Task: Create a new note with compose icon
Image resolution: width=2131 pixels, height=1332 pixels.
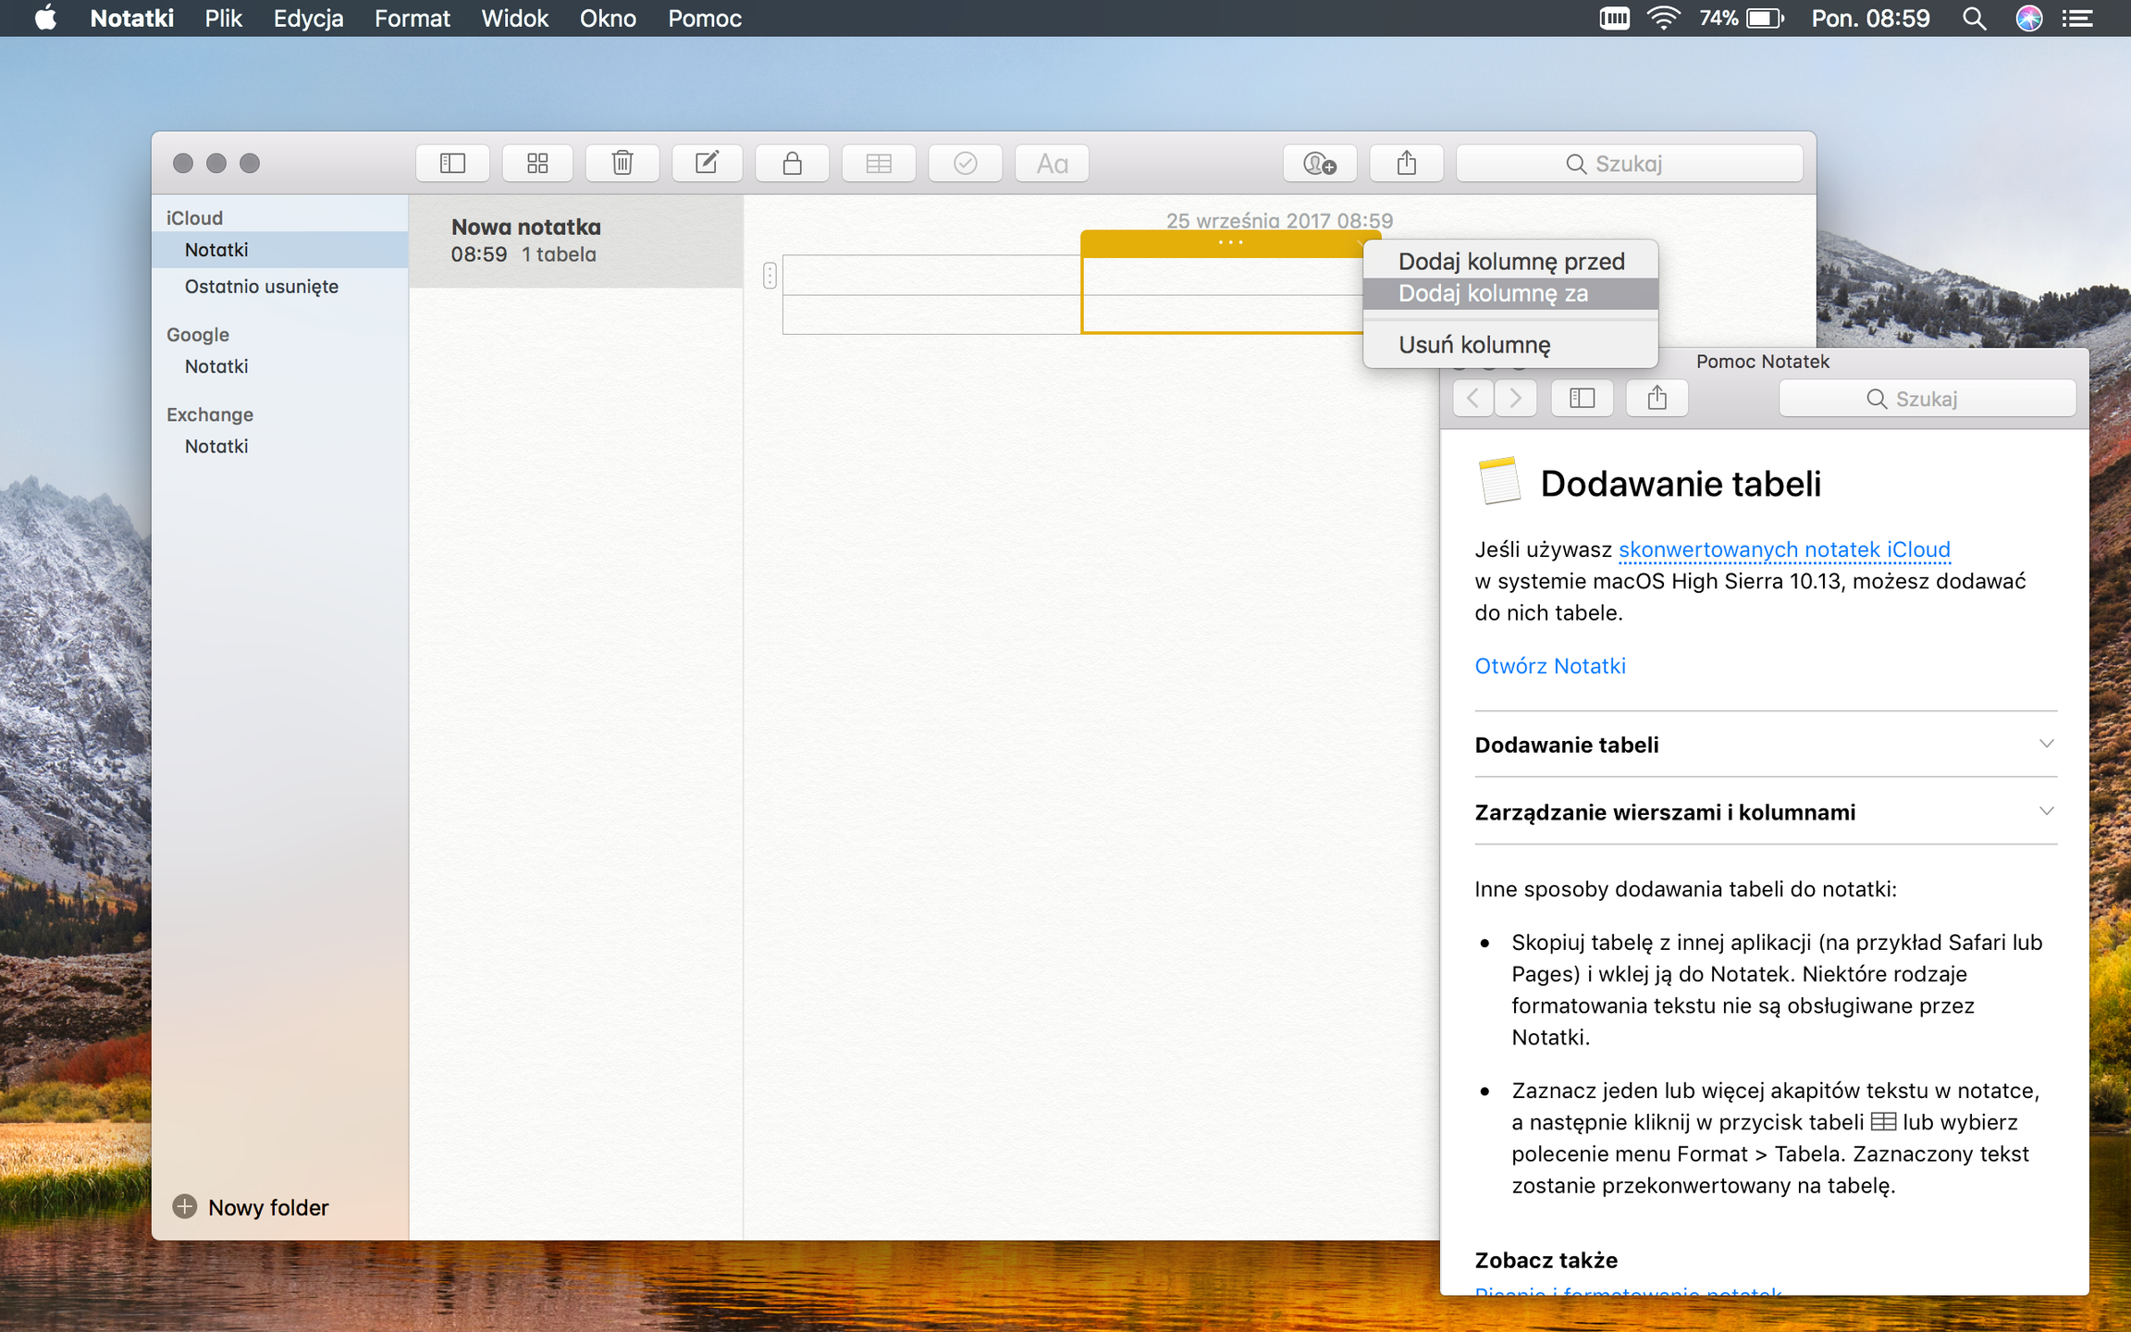Action: tap(707, 164)
